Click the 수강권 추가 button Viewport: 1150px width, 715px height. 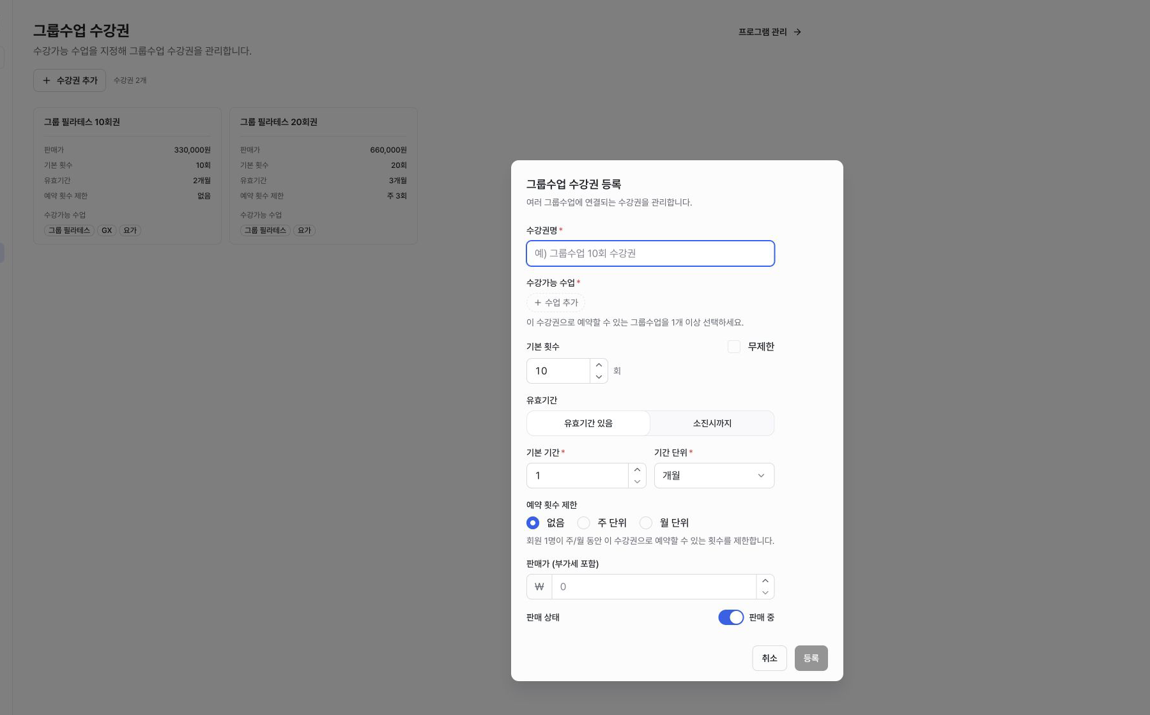[x=70, y=80]
